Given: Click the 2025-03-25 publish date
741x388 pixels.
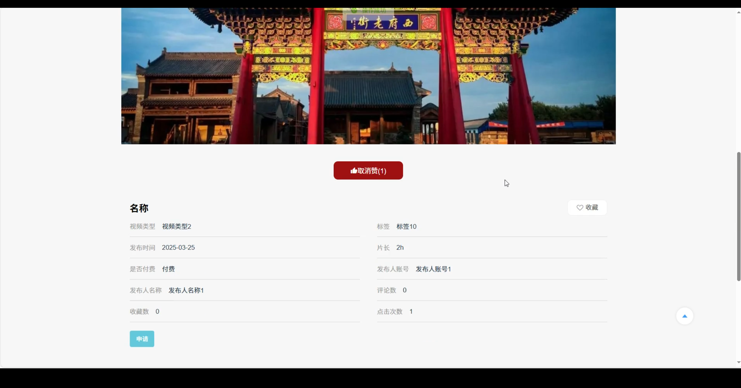Looking at the screenshot, I should [x=178, y=248].
